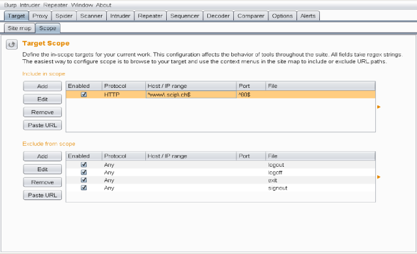Click Paste URL under Exclude from scope
The image size is (417, 254).
click(x=42, y=195)
